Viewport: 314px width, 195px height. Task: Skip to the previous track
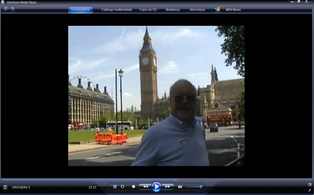[x=144, y=187]
